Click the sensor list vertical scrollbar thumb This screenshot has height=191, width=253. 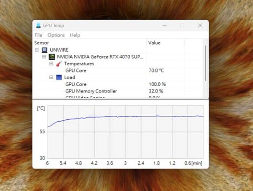(x=205, y=63)
